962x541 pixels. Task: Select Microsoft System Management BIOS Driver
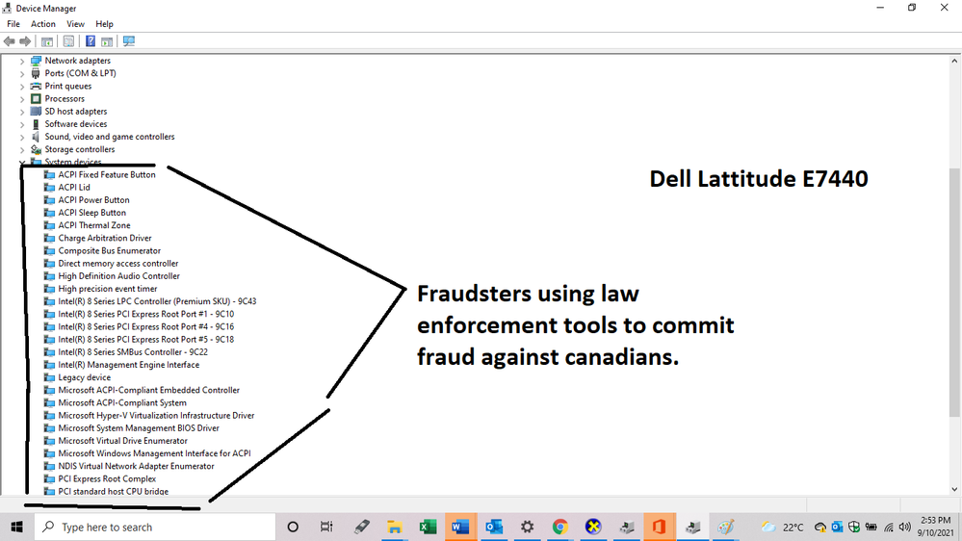(x=139, y=428)
